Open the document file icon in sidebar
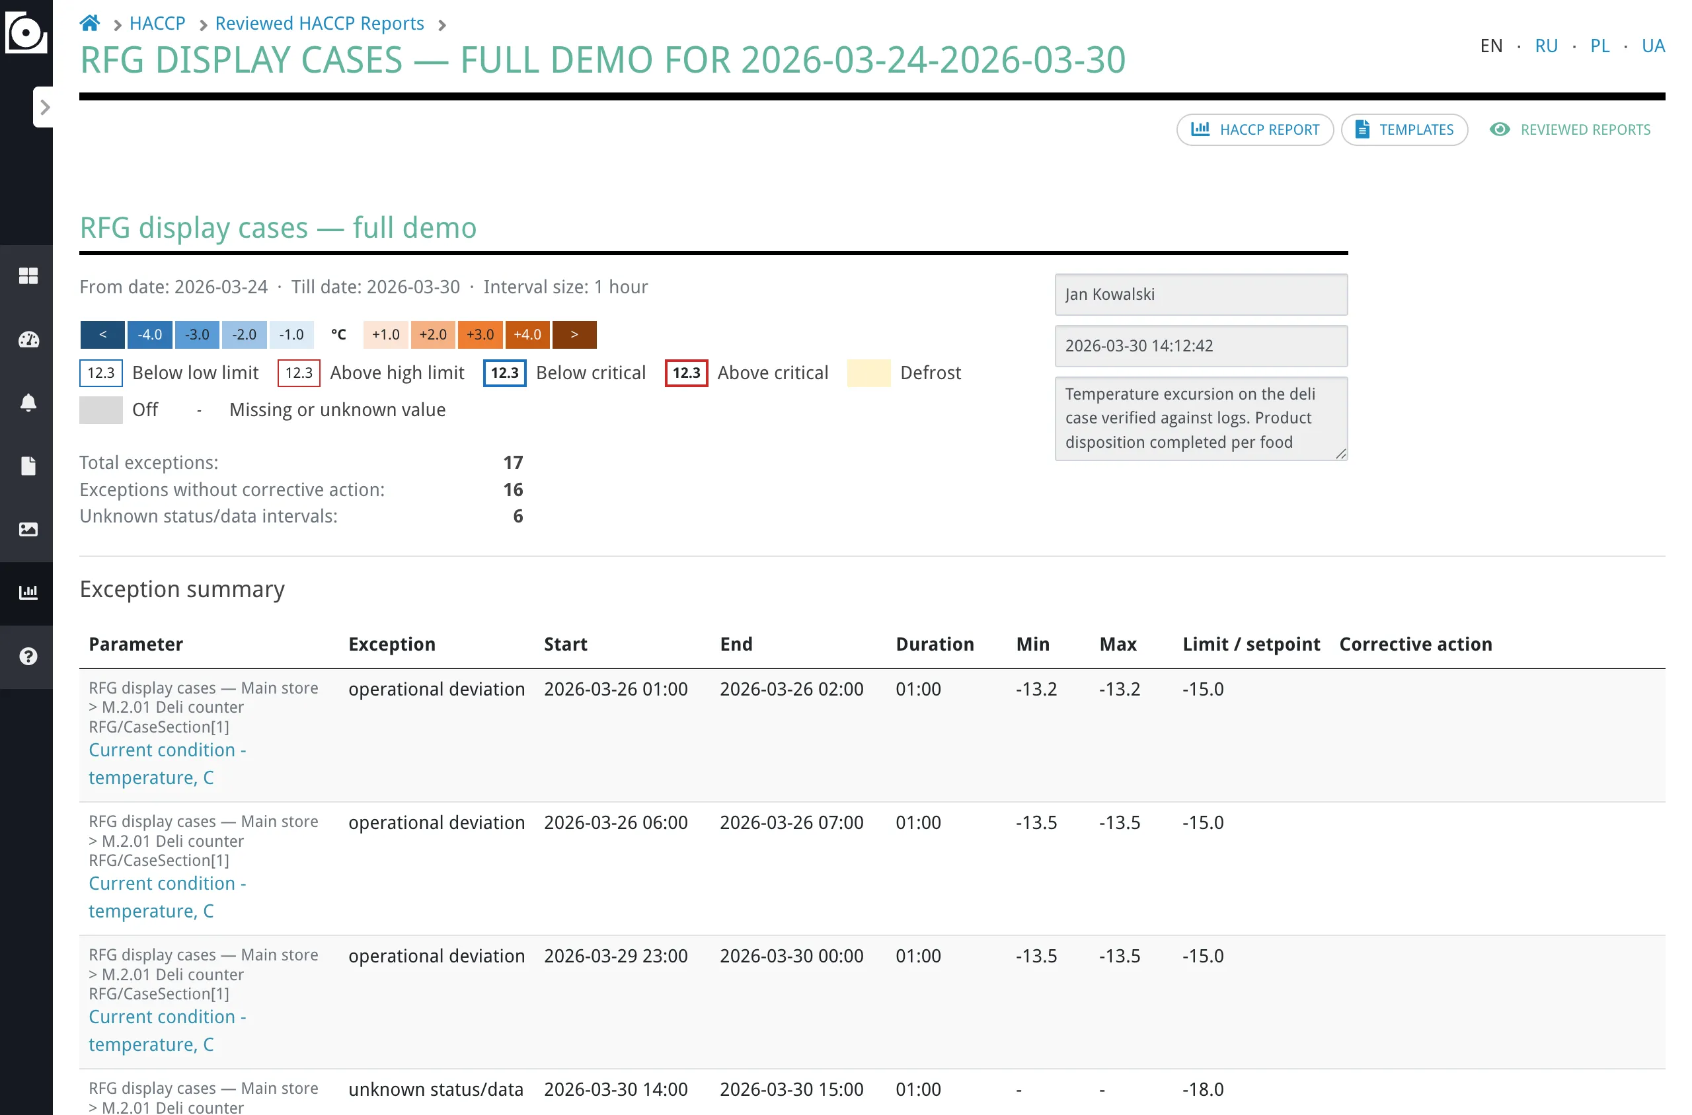The height and width of the screenshot is (1115, 1692). tap(28, 466)
